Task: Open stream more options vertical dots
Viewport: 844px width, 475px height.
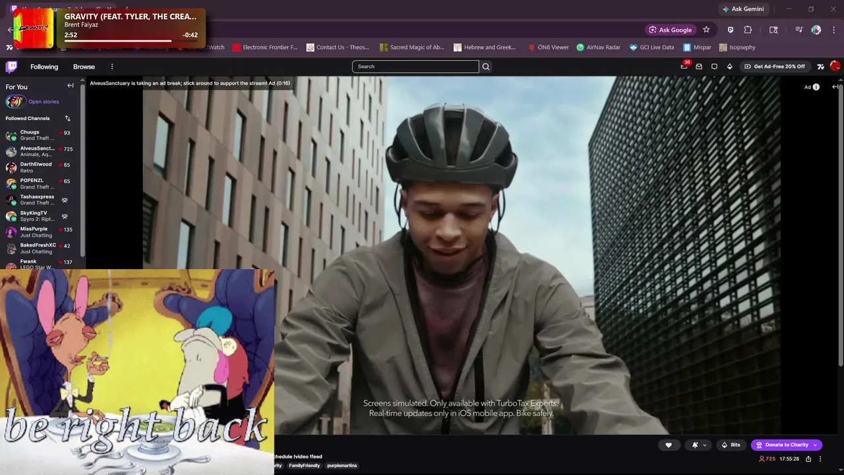Action: [x=820, y=459]
